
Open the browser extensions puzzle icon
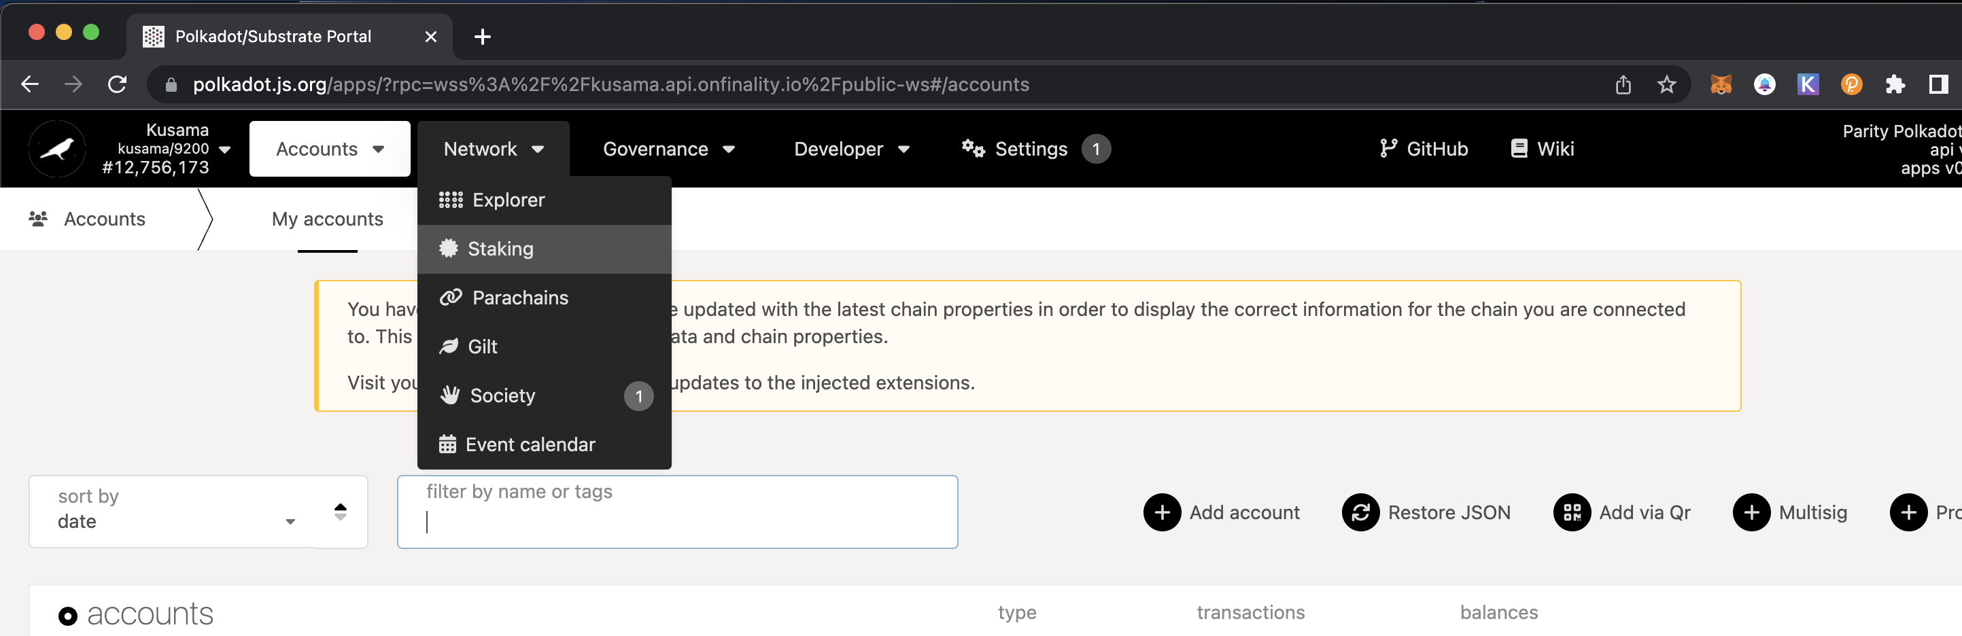click(x=1894, y=84)
